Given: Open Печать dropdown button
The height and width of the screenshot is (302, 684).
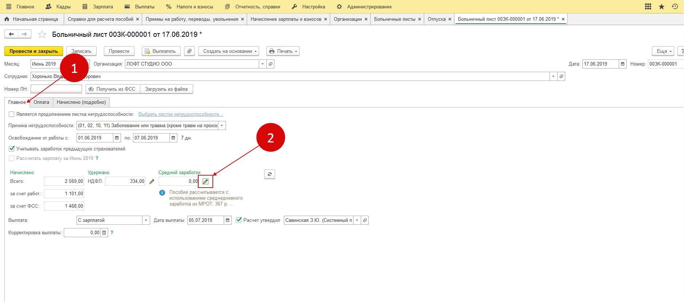Looking at the screenshot, I should [x=283, y=51].
